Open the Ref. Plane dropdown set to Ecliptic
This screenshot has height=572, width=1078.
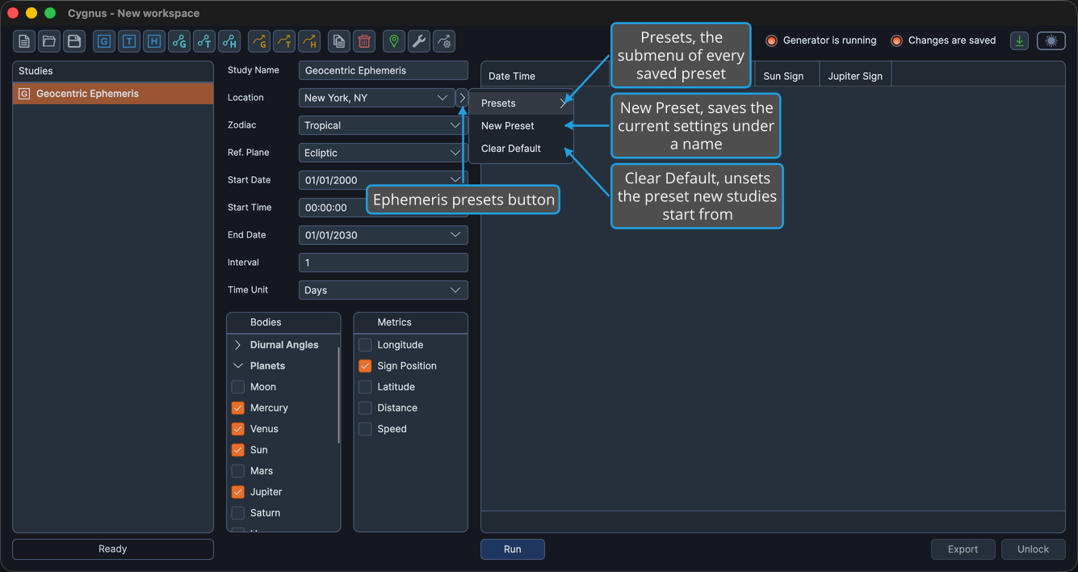pos(384,153)
